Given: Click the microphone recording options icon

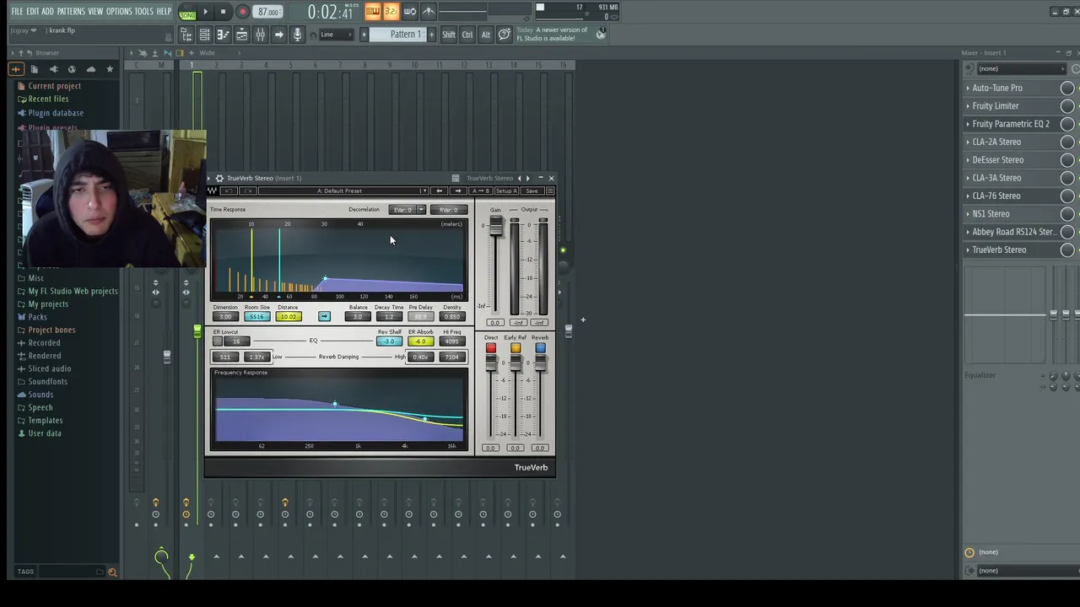Looking at the screenshot, I should coord(297,35).
